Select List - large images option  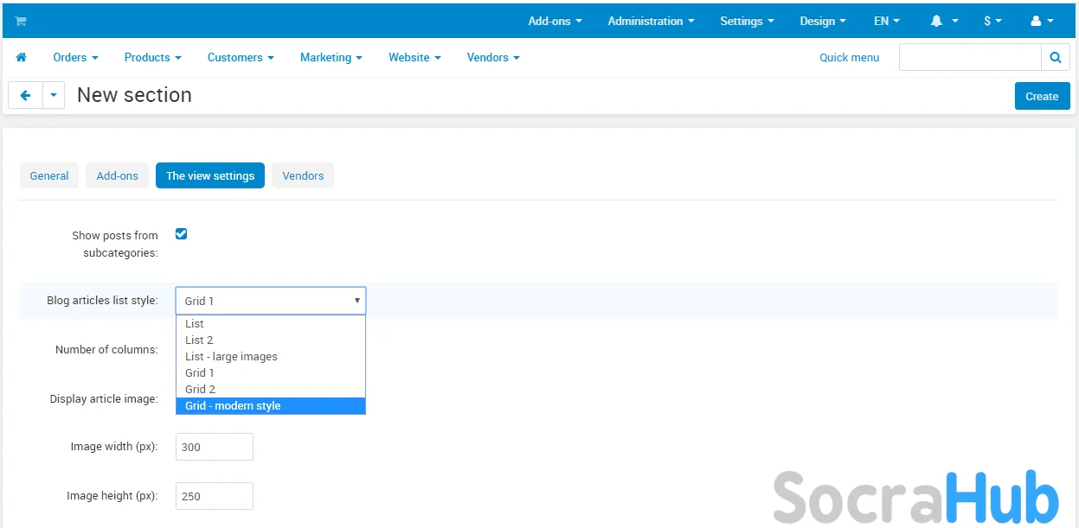pos(231,357)
